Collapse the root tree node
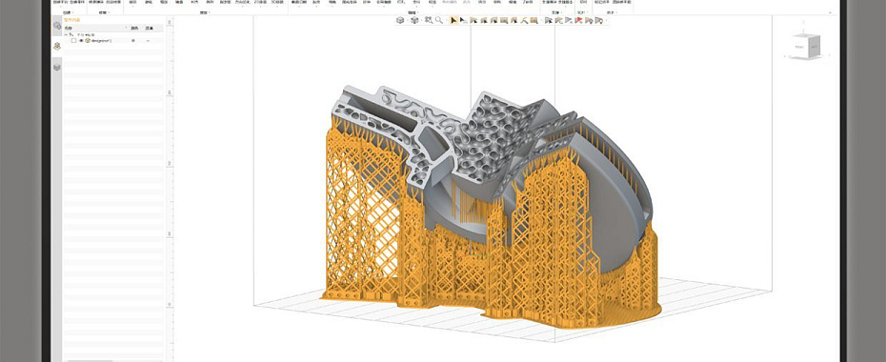The height and width of the screenshot is (362, 886). click(65, 34)
